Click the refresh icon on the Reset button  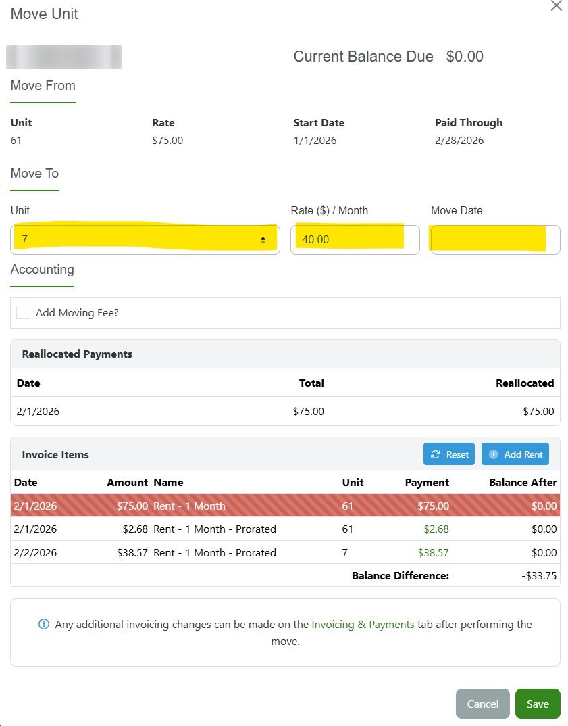click(x=435, y=454)
